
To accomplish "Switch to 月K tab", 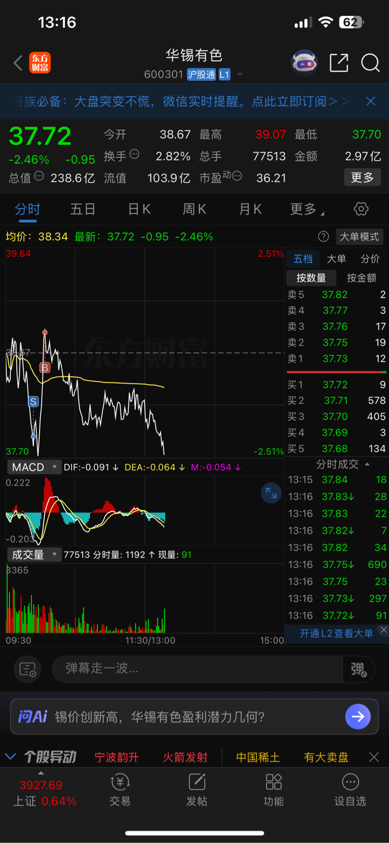I will click(x=250, y=209).
